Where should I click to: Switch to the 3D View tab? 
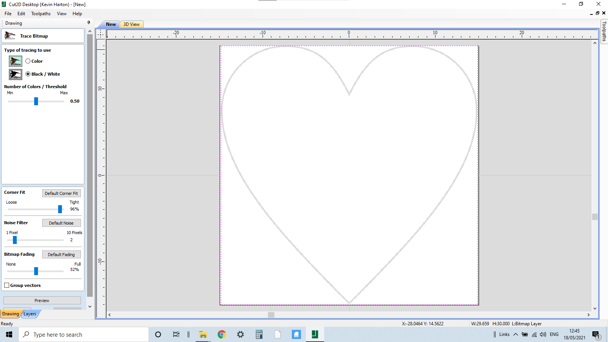131,24
